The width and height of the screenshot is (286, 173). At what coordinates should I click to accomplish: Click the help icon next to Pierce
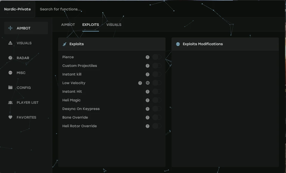tap(148, 57)
